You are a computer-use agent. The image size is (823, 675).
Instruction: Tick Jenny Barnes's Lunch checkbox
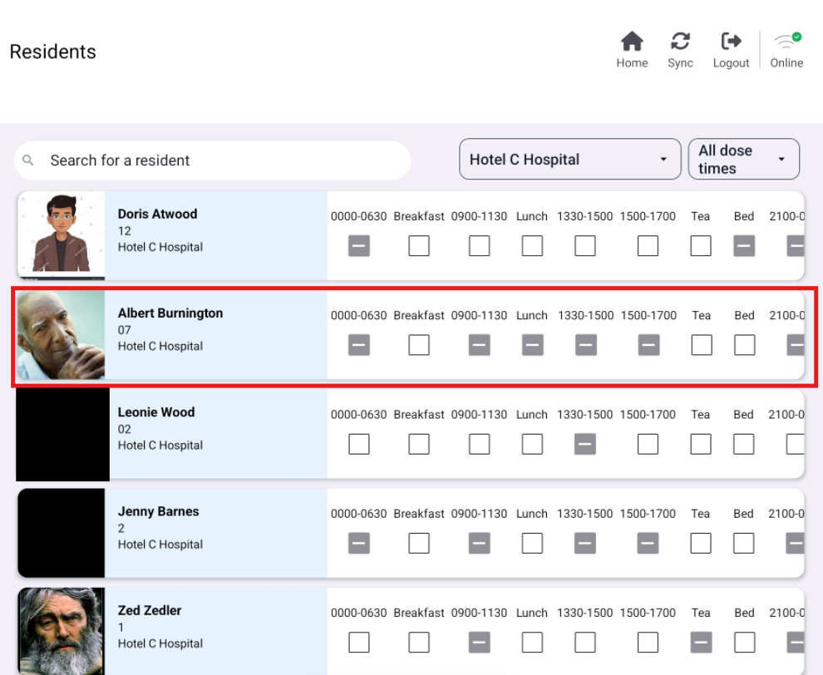click(x=532, y=544)
